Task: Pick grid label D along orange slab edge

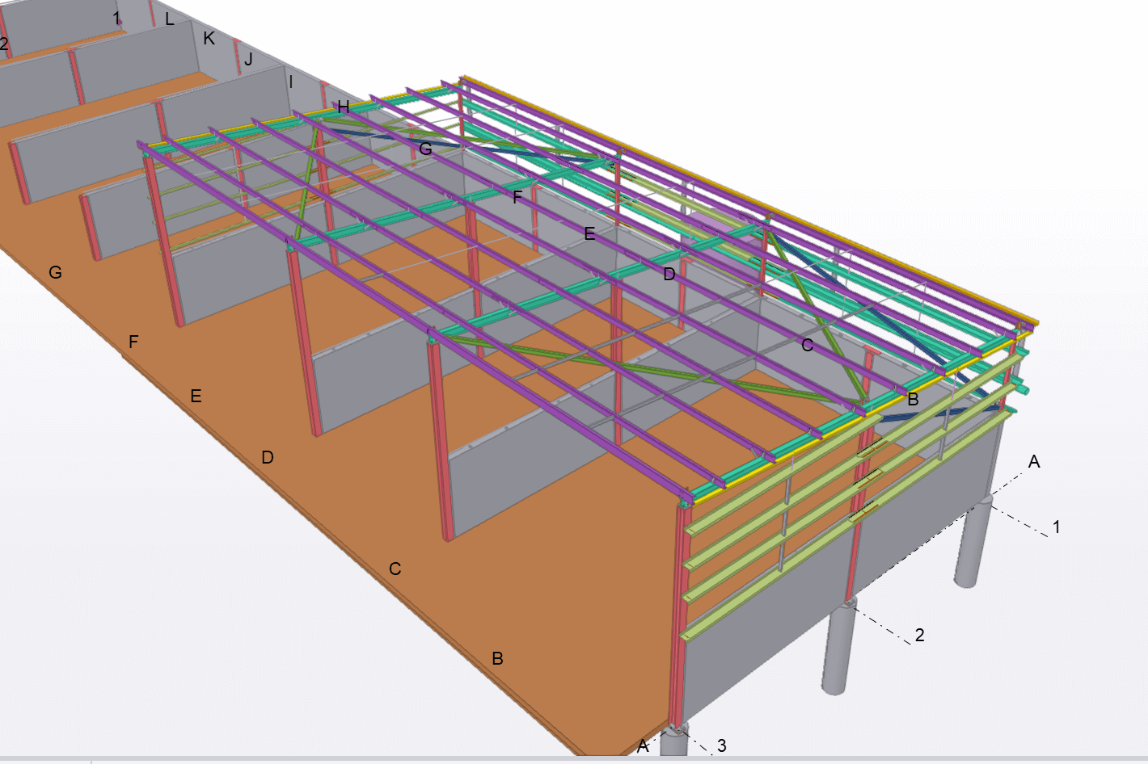Action: (268, 457)
